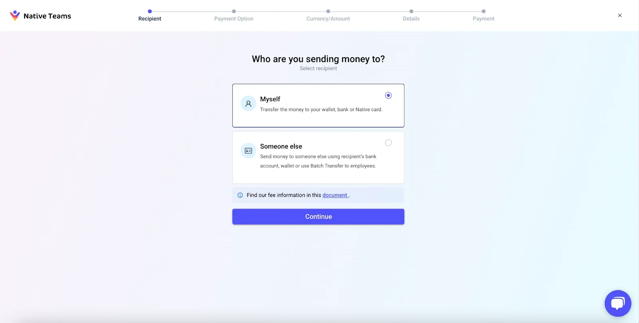
Task: Select the Myself radio button
Action: click(388, 95)
